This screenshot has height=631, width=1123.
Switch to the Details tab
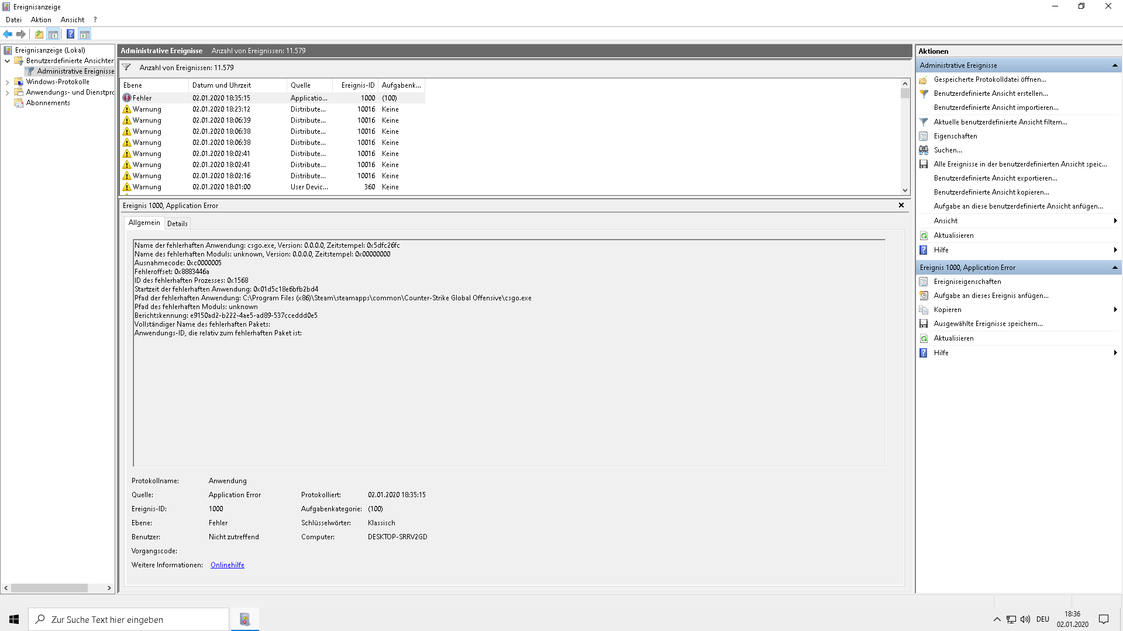coord(177,223)
